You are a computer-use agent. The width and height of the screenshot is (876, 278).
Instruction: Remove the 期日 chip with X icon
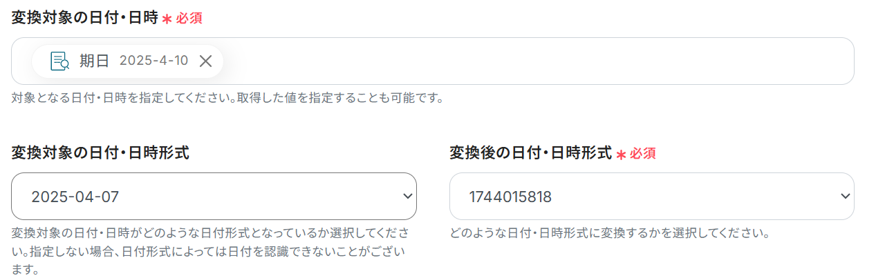pos(205,61)
